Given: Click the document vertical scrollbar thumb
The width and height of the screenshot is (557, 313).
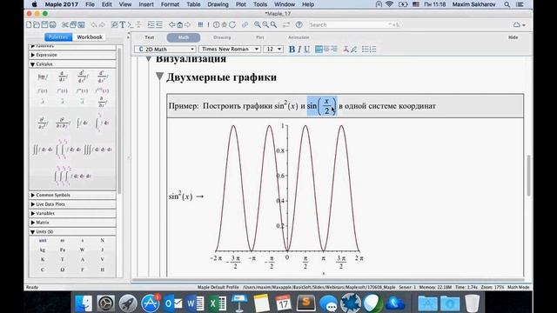Looking at the screenshot, I should click(x=528, y=176).
